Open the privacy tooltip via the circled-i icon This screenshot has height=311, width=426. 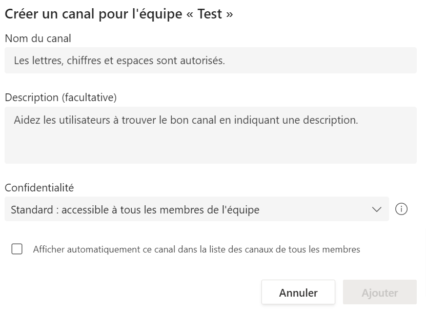point(402,209)
